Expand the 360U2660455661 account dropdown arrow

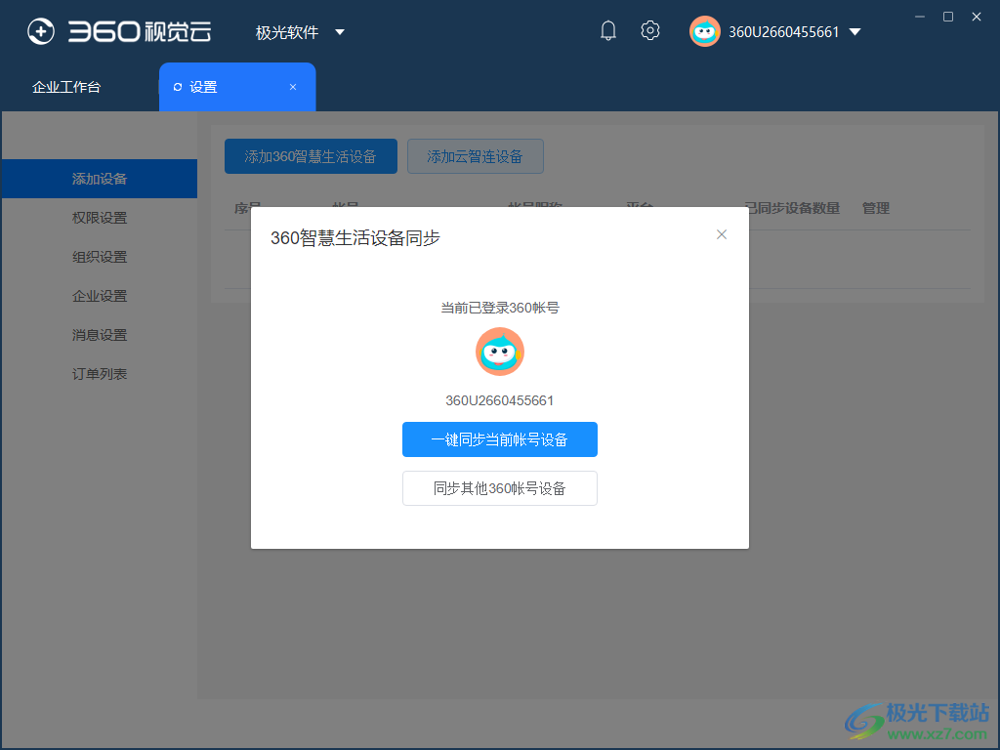855,32
